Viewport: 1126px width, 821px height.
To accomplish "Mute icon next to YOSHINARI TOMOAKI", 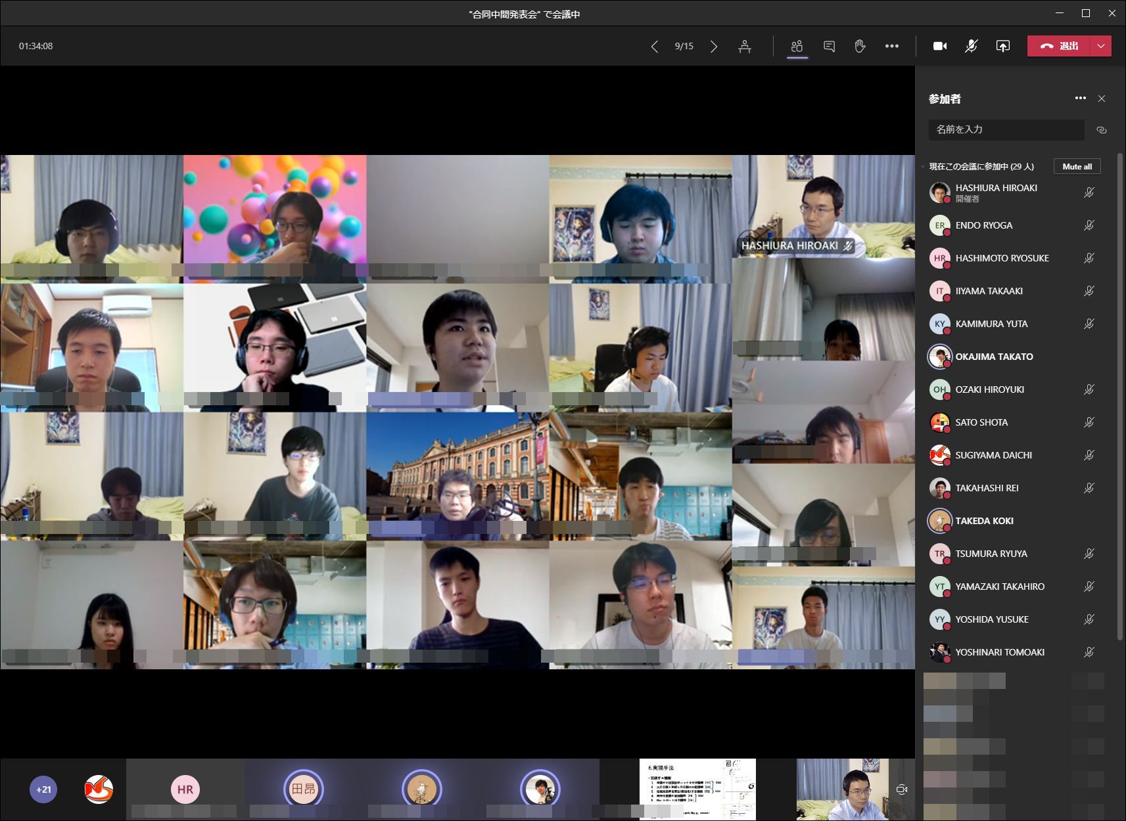I will (x=1089, y=652).
